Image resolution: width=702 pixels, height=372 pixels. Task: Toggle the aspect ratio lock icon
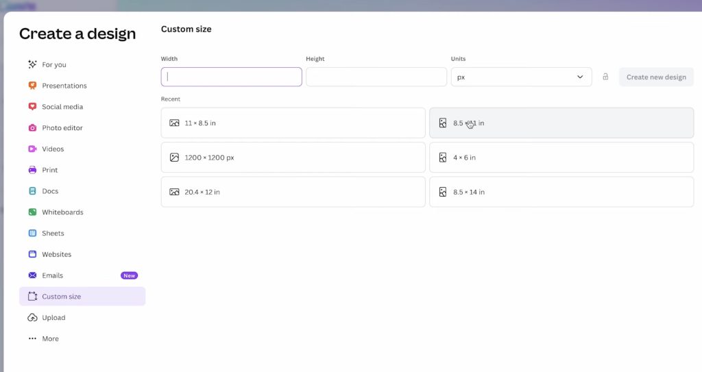(605, 77)
